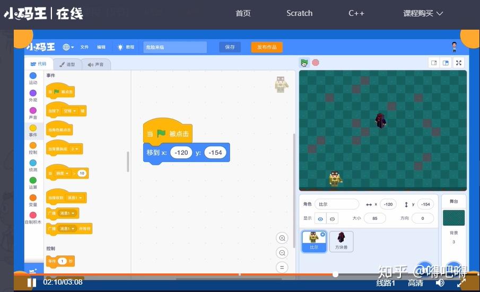Viewport: 480px width, 292px height.
Task: Switch to the 代码 code tab
Action: (39, 64)
